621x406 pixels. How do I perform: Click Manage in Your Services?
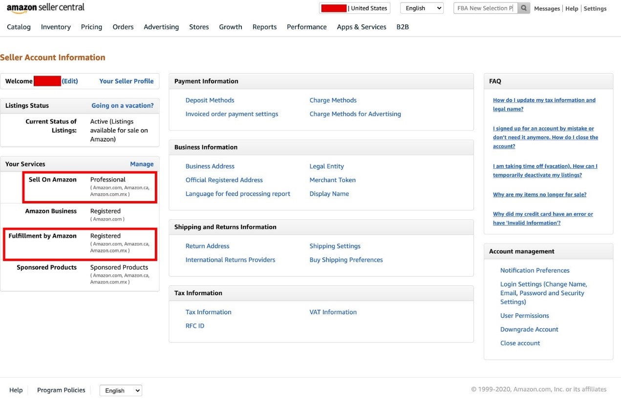(x=142, y=164)
